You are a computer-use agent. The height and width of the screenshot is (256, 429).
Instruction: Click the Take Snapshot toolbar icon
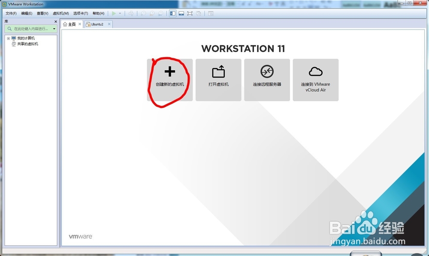[143, 13]
